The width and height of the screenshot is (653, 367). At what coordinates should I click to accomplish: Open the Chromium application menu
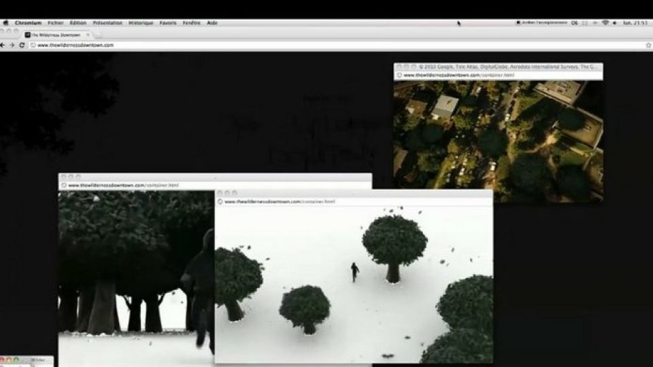pos(28,23)
